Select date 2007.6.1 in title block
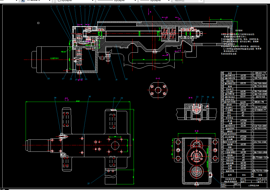The width and height of the screenshot is (270, 190). coord(237,184)
